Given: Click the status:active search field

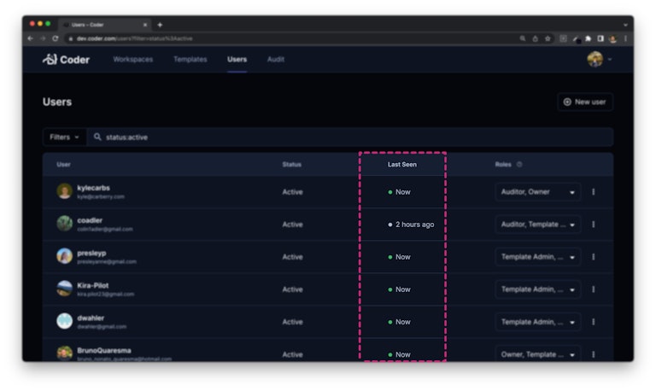Looking at the screenshot, I should pos(342,137).
